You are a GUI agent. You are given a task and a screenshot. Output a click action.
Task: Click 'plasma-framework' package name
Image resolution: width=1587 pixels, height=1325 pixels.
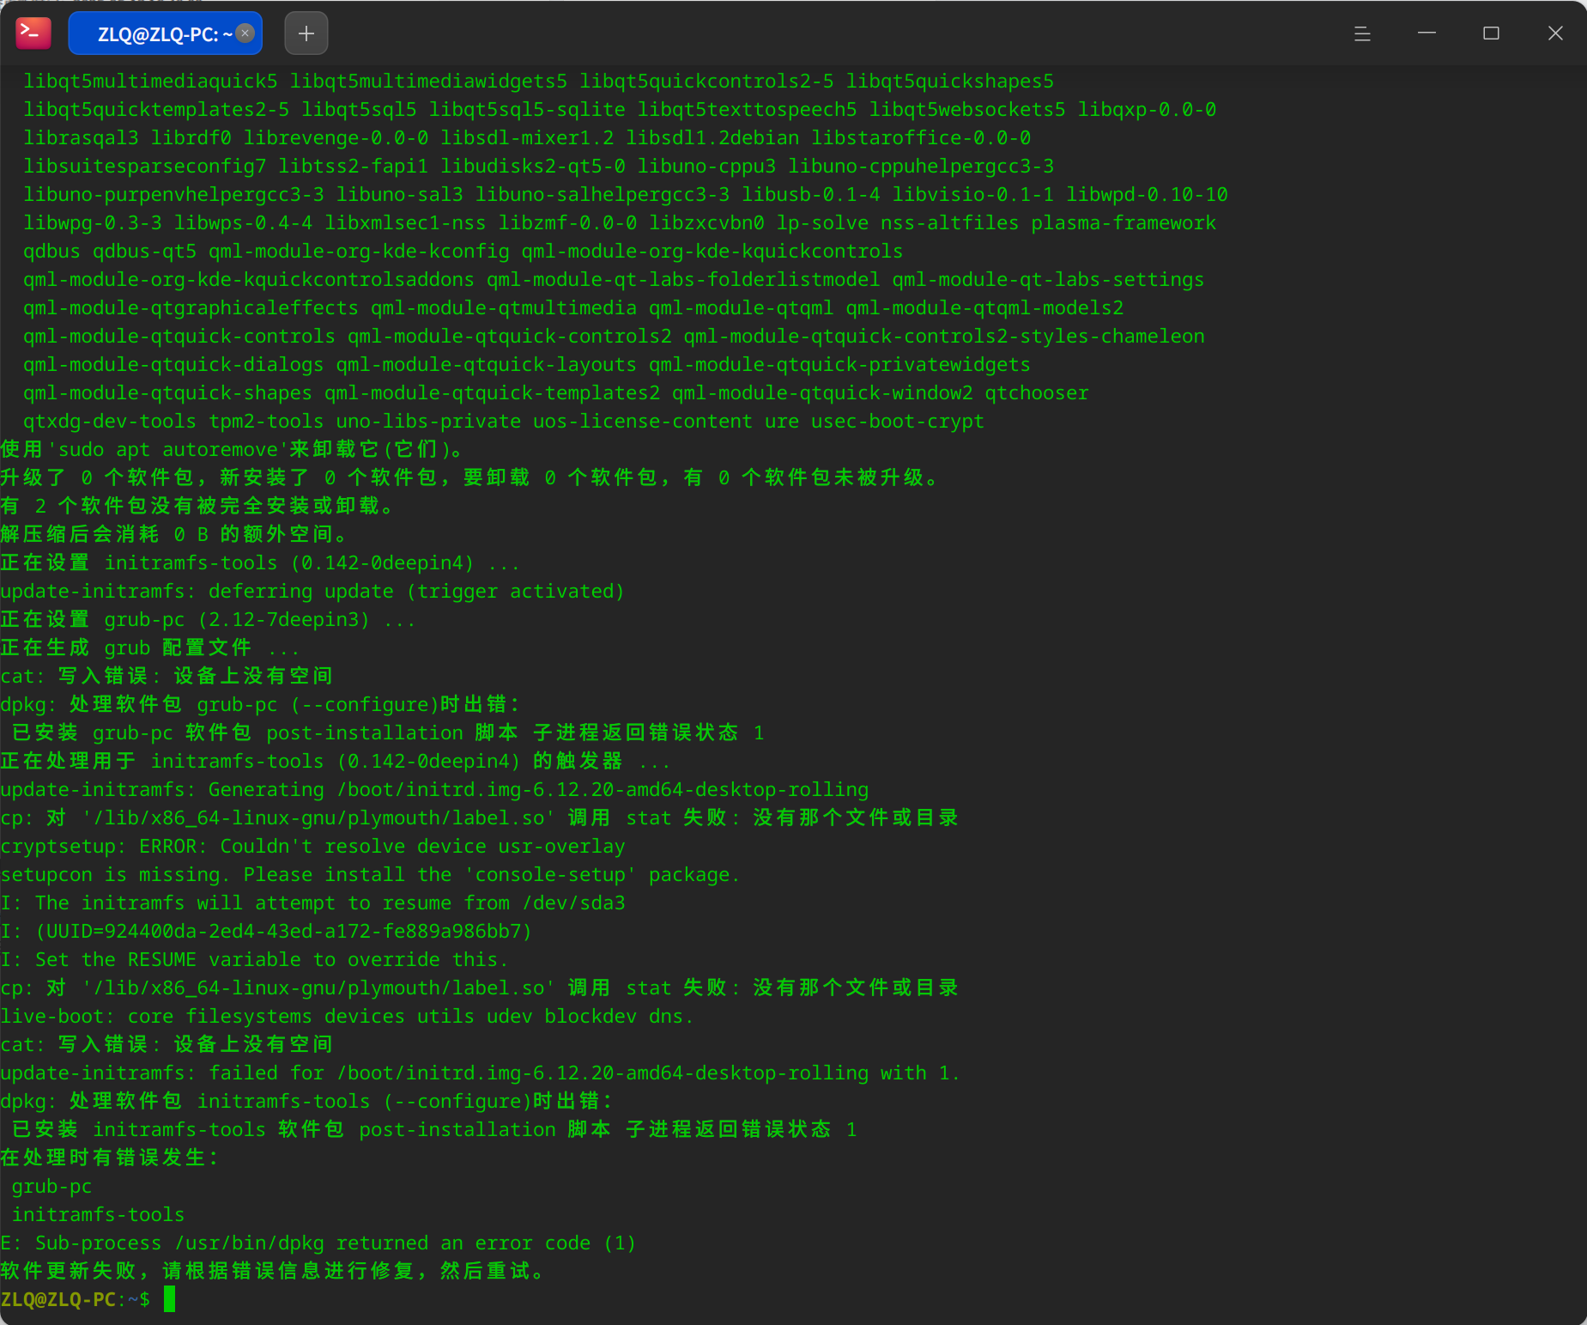[x=1124, y=222]
